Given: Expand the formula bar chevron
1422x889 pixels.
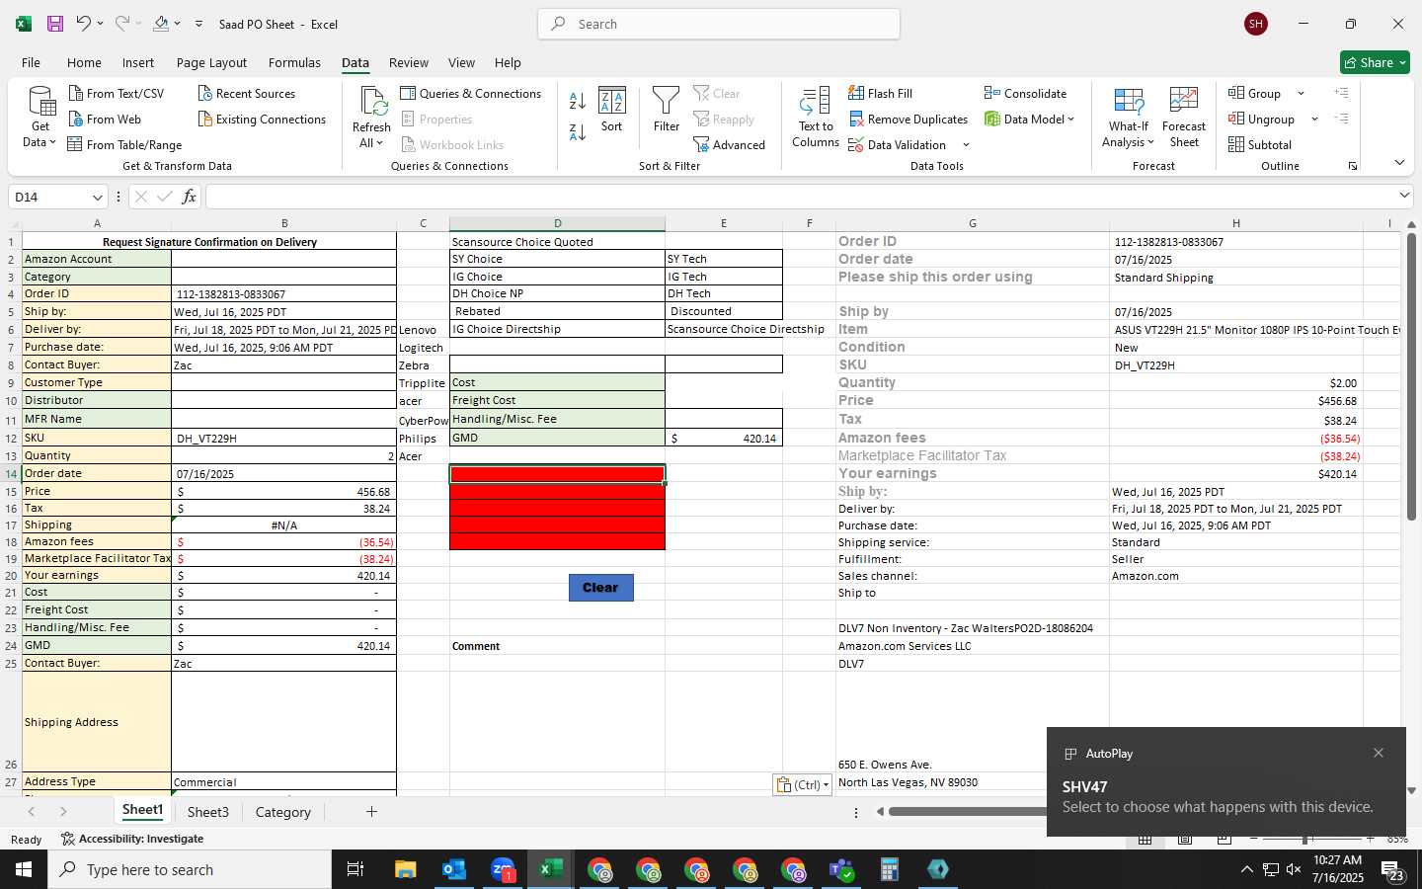Looking at the screenshot, I should click(x=1404, y=196).
